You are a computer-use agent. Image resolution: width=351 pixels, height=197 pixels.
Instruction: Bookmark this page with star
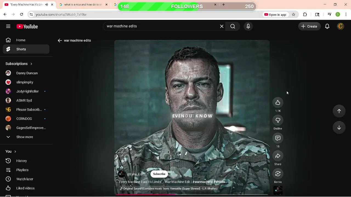[293, 15]
